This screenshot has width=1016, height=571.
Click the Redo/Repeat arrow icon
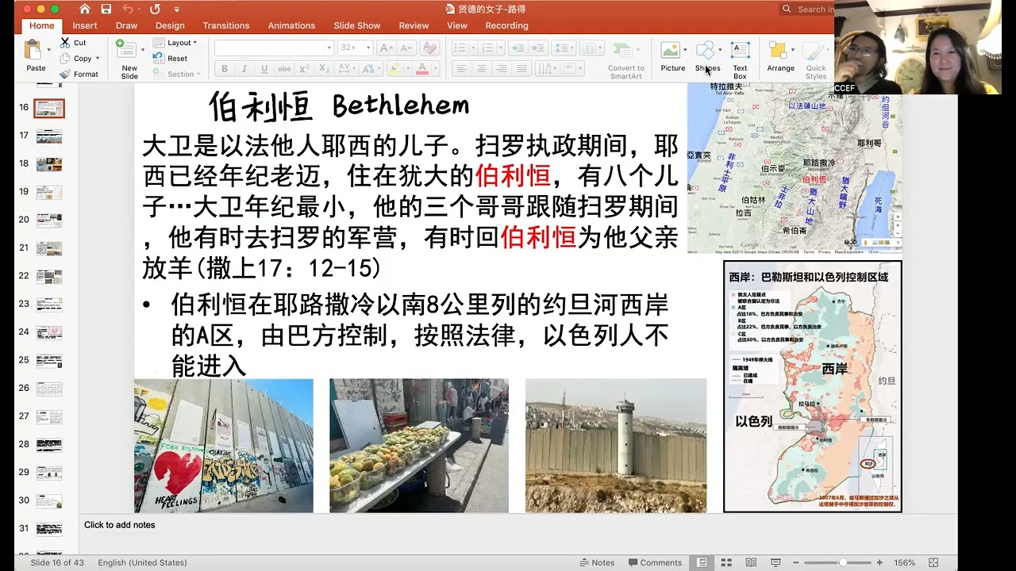tap(155, 9)
